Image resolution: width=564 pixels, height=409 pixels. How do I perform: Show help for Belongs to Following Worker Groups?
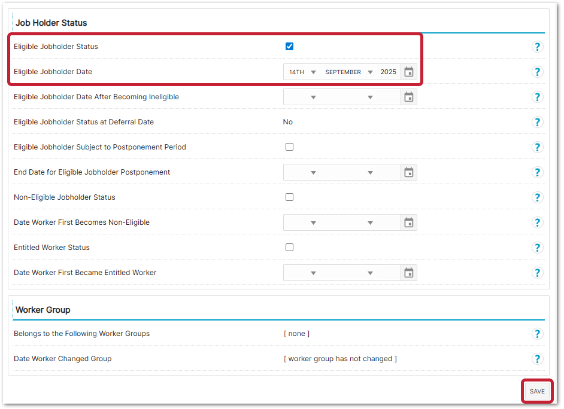coord(537,334)
